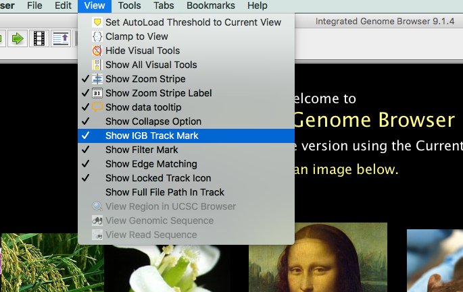Uncheck Show Collapse Option
This screenshot has width=463, height=292.
point(153,121)
